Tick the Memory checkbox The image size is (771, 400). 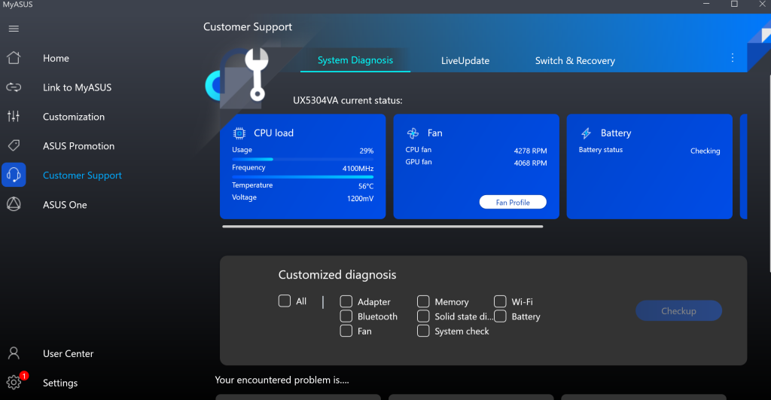(423, 302)
